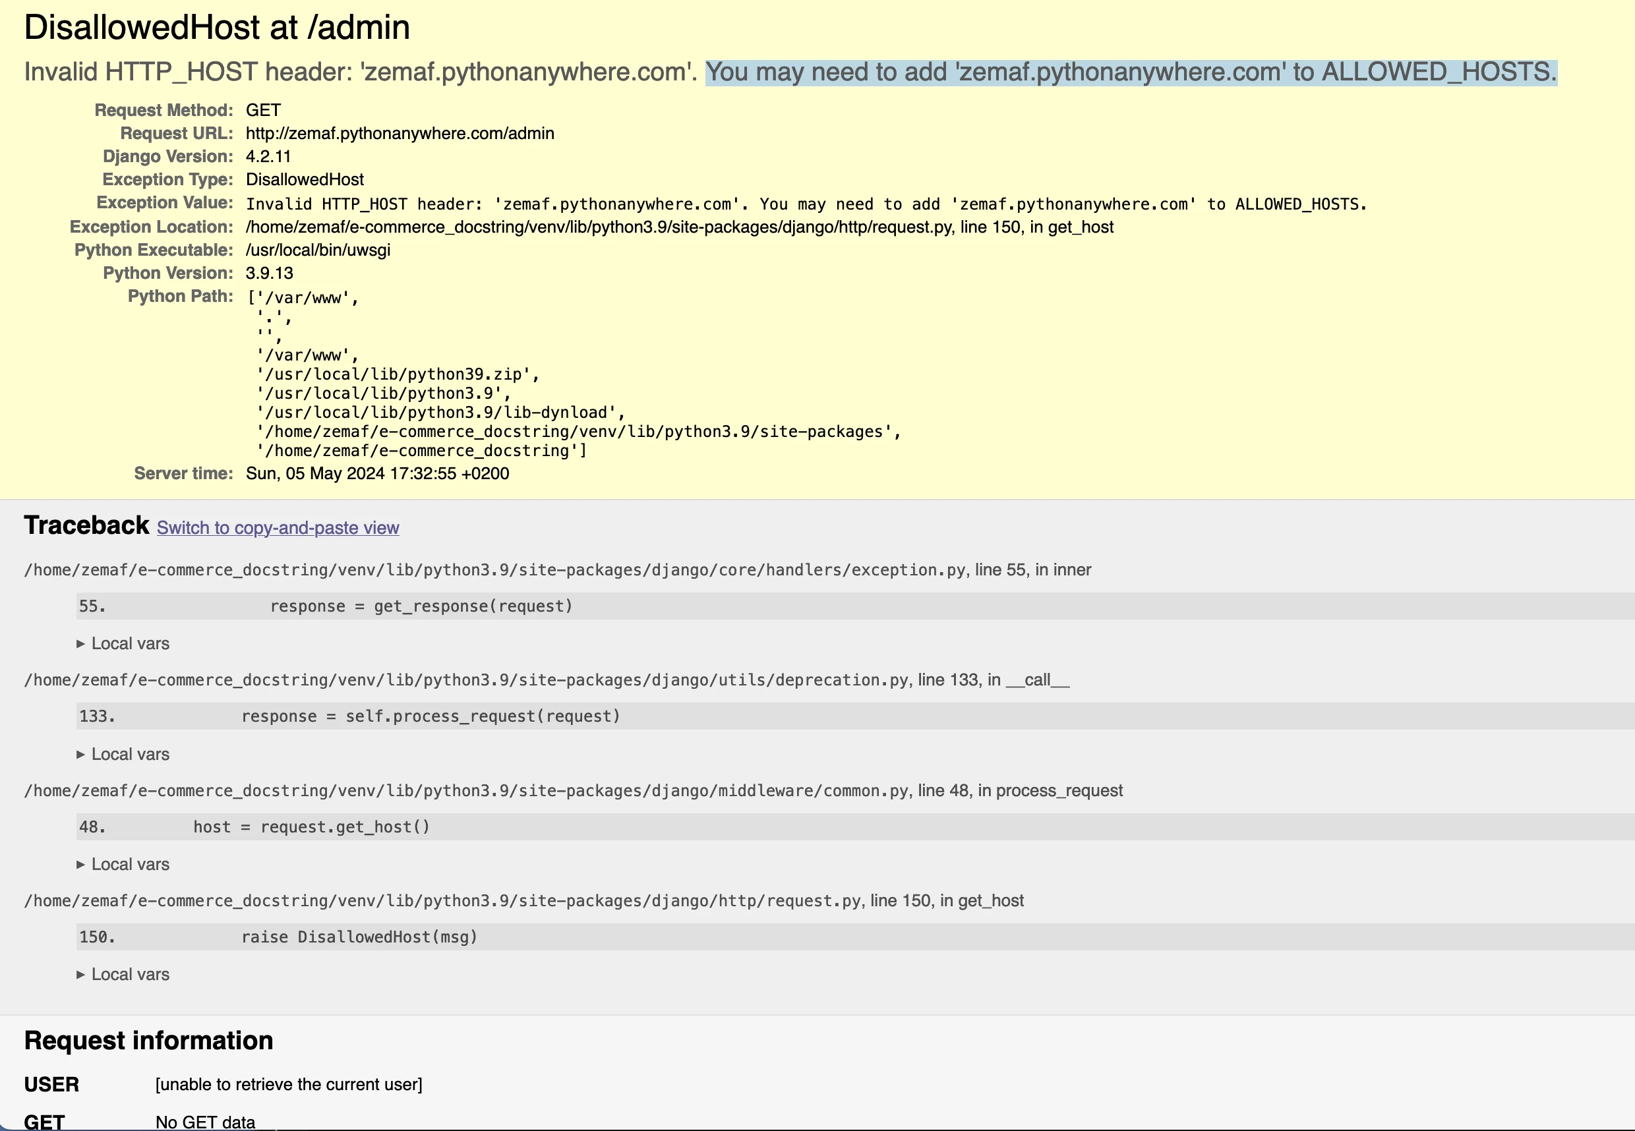The width and height of the screenshot is (1635, 1131).
Task: Click code line 133 self.process_request(request)
Action: coord(431,716)
